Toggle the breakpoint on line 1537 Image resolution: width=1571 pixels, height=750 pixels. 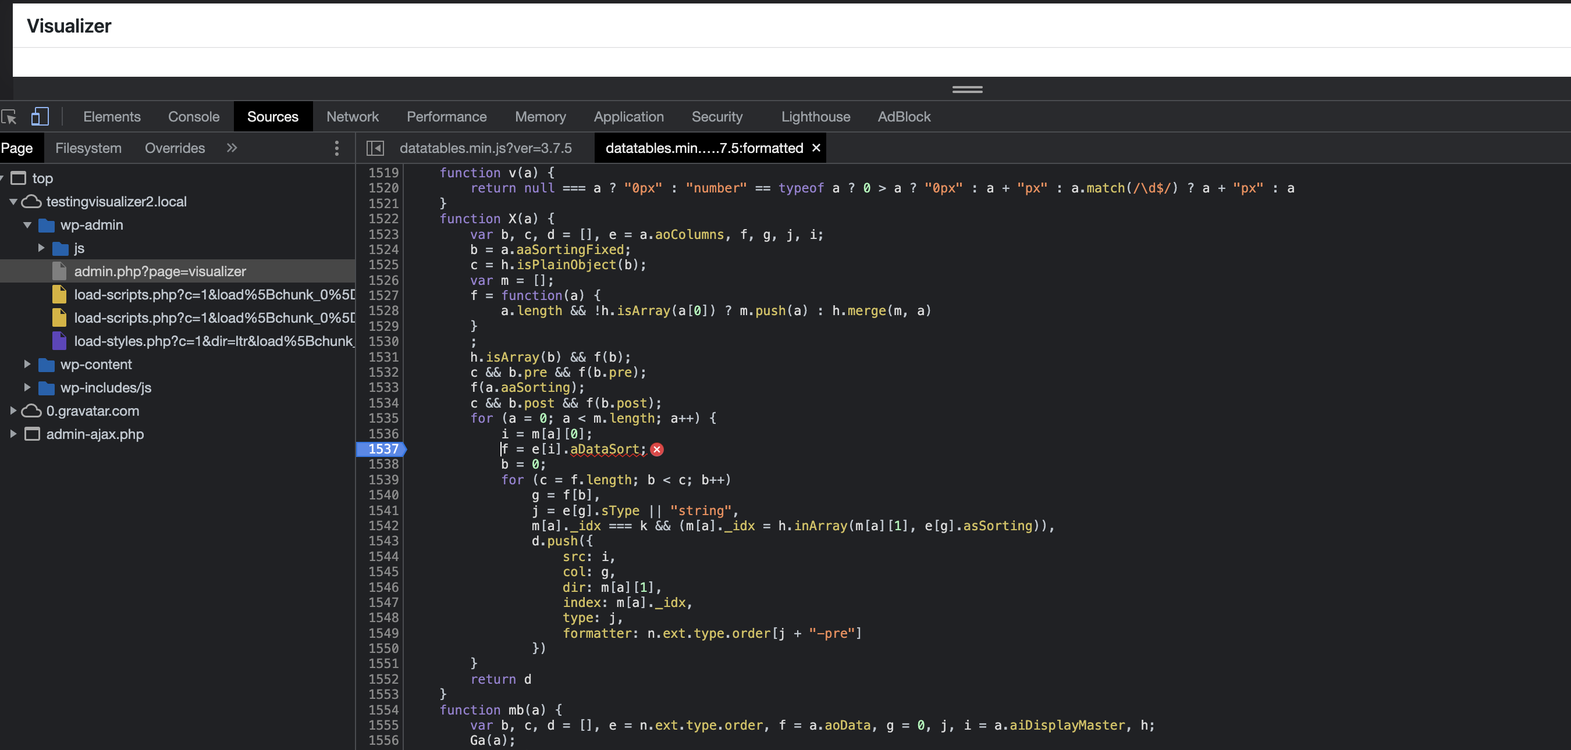click(382, 449)
